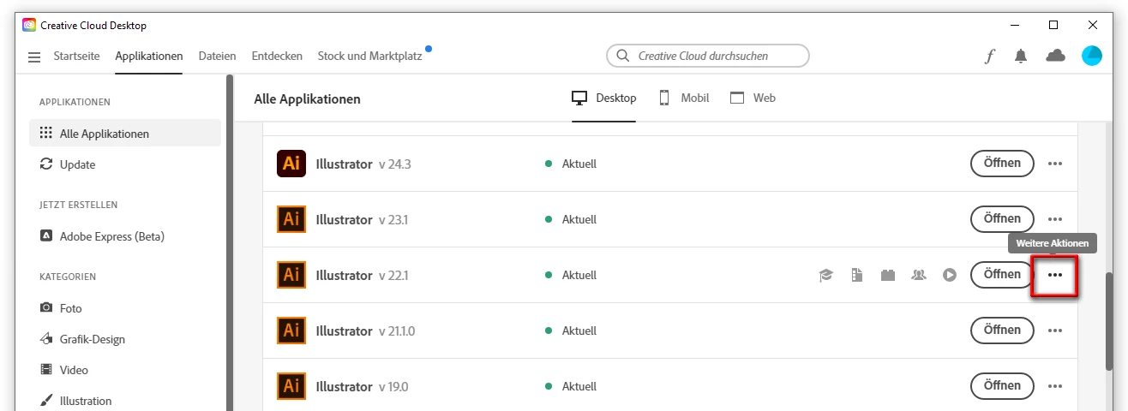The image size is (1128, 411).
Task: Open Stock und Marktplatz tab
Action: tap(369, 57)
